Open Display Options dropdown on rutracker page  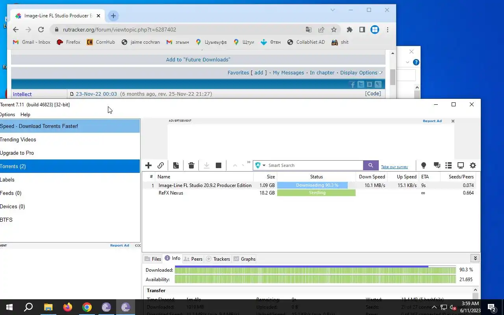361,73
